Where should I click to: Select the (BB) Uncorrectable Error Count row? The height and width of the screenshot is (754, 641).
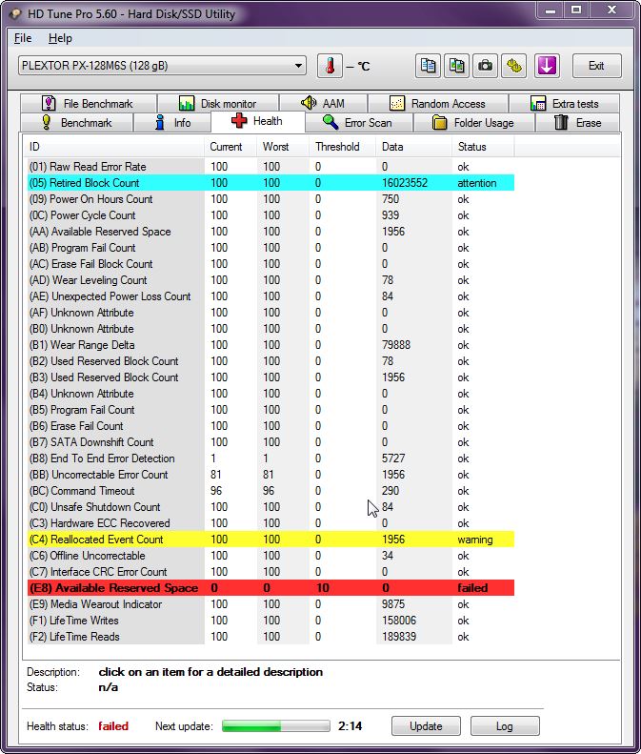click(x=271, y=475)
